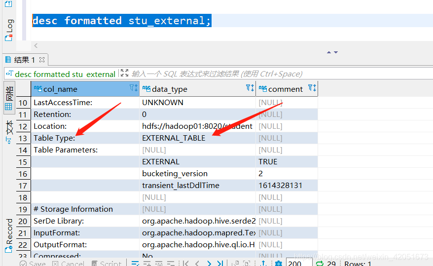This screenshot has height=266, width=433.
Task: Click the delete row toolbar icon
Action: pyautogui.click(x=171, y=264)
